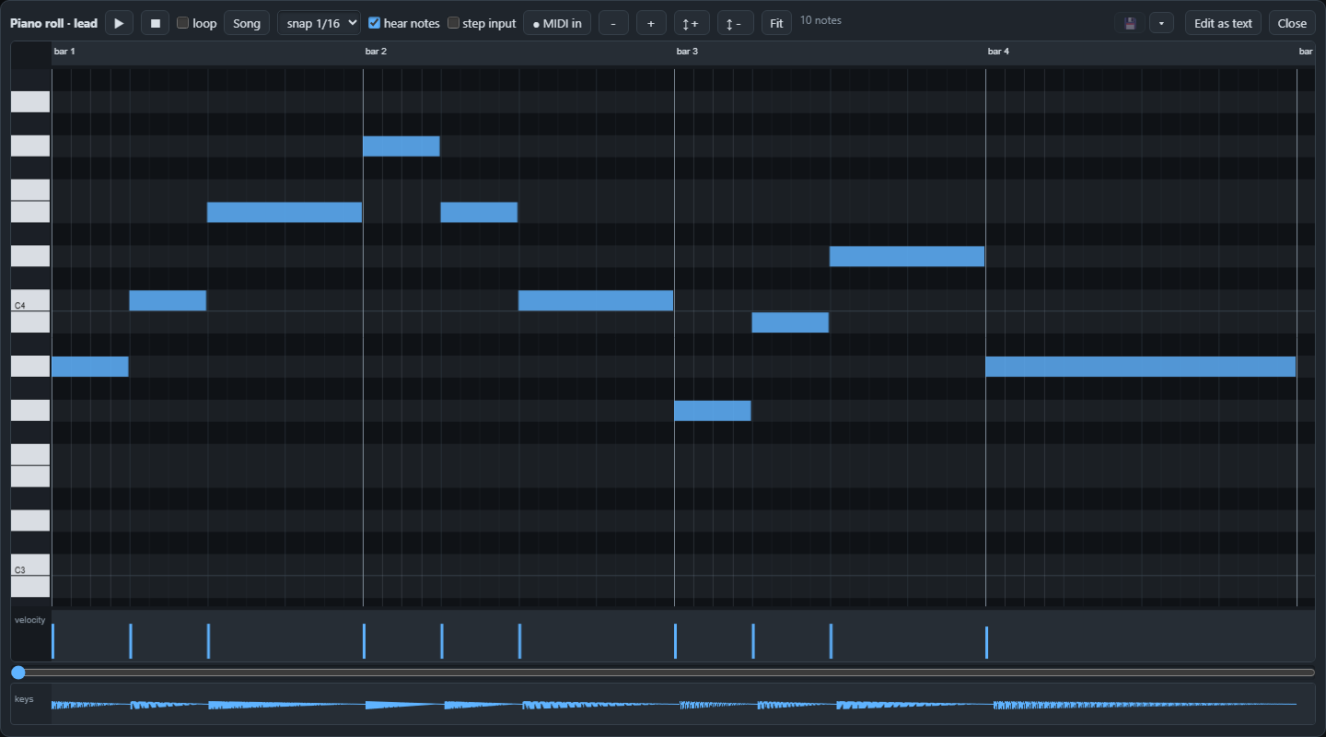Open the snap 1/16 dropdown
This screenshot has width=1326, height=737.
pos(319,23)
